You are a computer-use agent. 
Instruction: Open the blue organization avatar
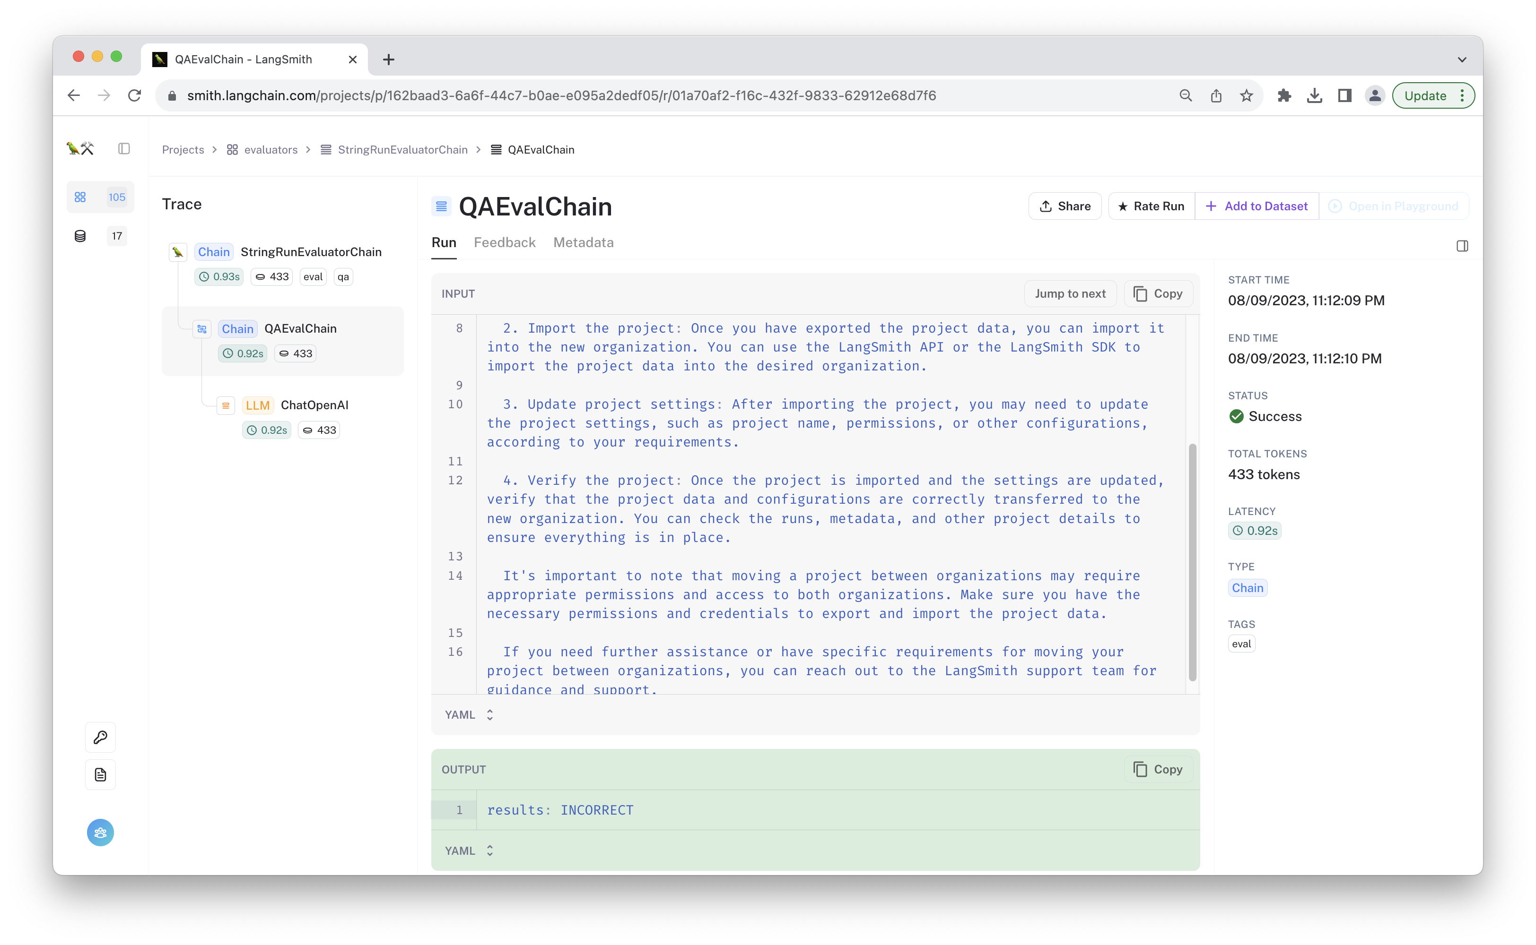pos(100,833)
